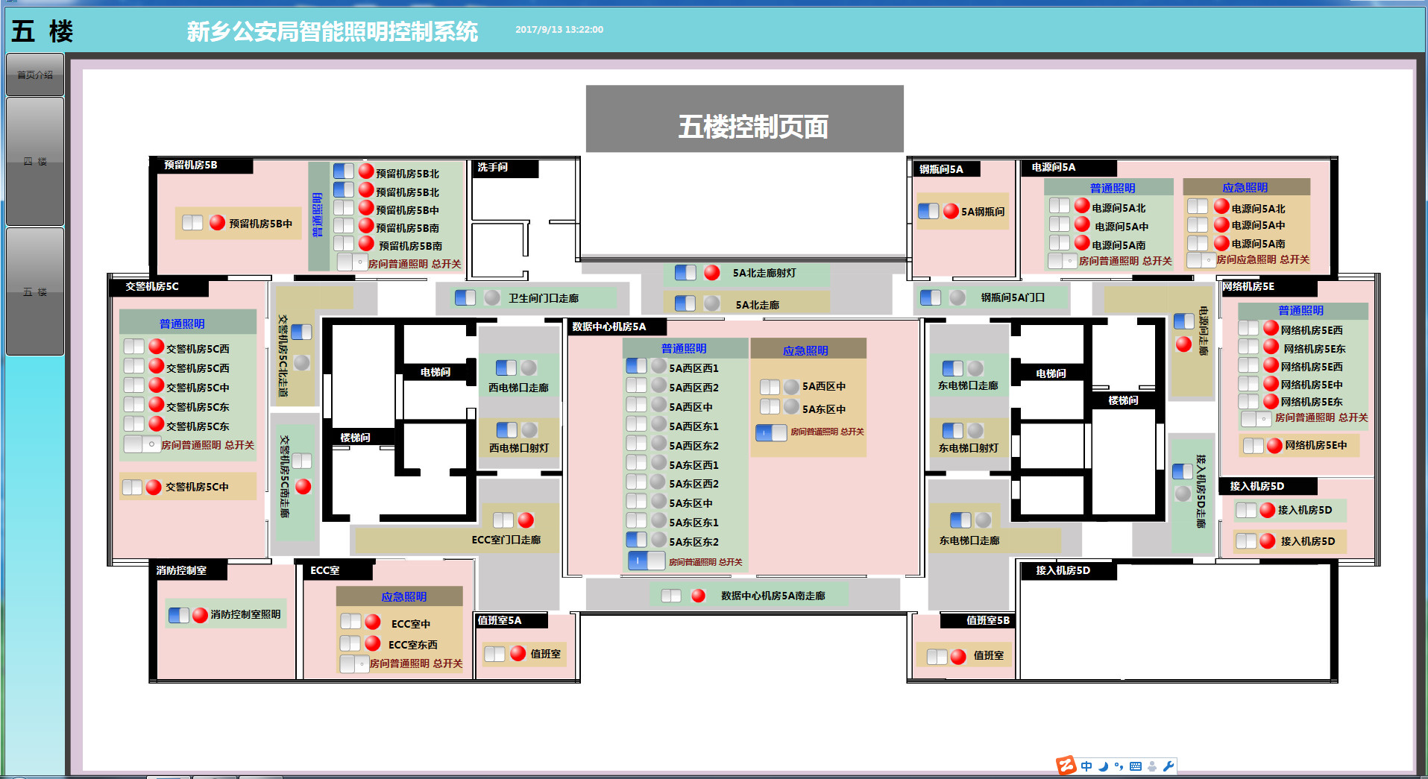
Task: Toggle the 5A西区西1 light switch
Action: click(x=637, y=366)
